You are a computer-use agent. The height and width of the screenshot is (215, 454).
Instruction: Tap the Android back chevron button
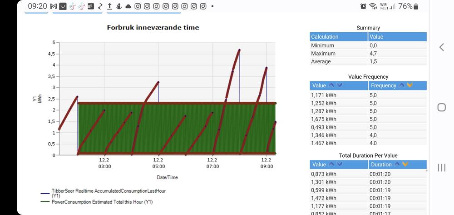click(442, 47)
